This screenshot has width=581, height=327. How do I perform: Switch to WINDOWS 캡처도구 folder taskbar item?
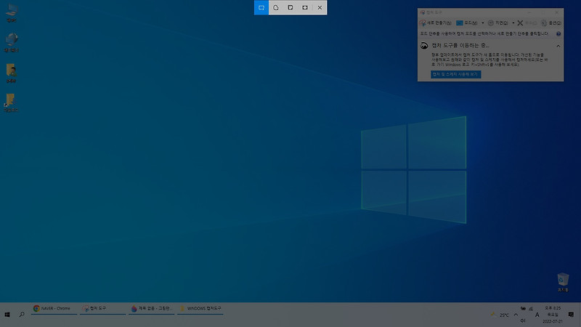pyautogui.click(x=200, y=308)
